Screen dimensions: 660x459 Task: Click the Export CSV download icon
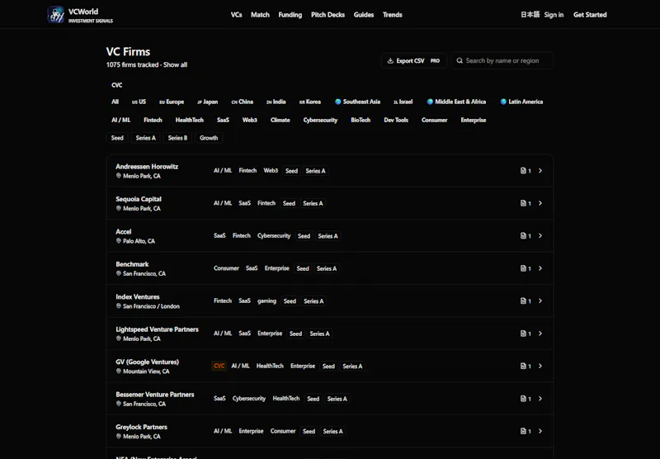[x=390, y=60]
